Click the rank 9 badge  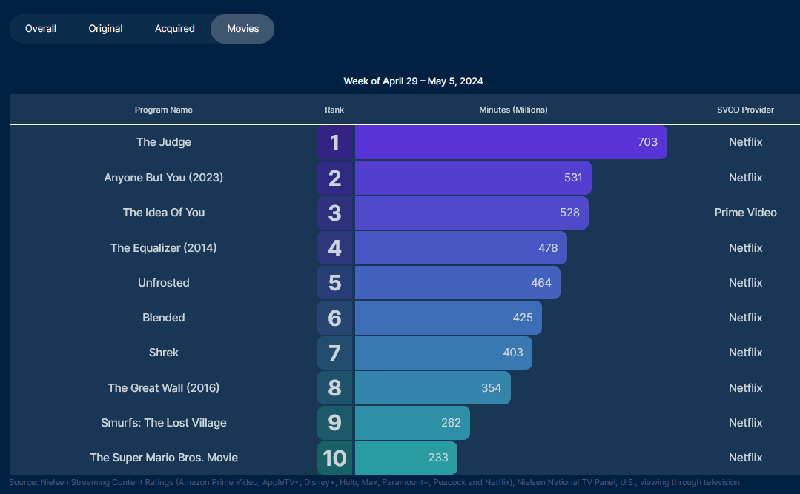click(x=335, y=423)
